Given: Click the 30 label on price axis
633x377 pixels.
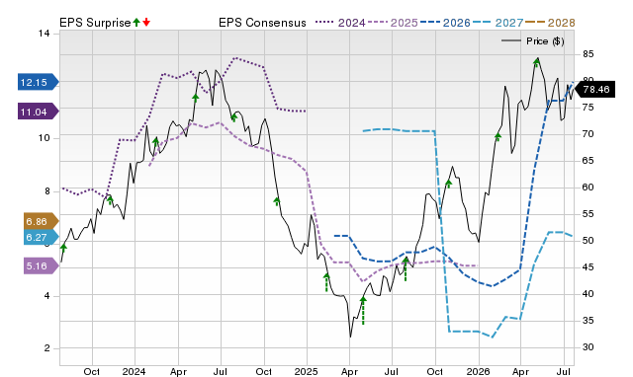Looking at the screenshot, I should [x=588, y=346].
